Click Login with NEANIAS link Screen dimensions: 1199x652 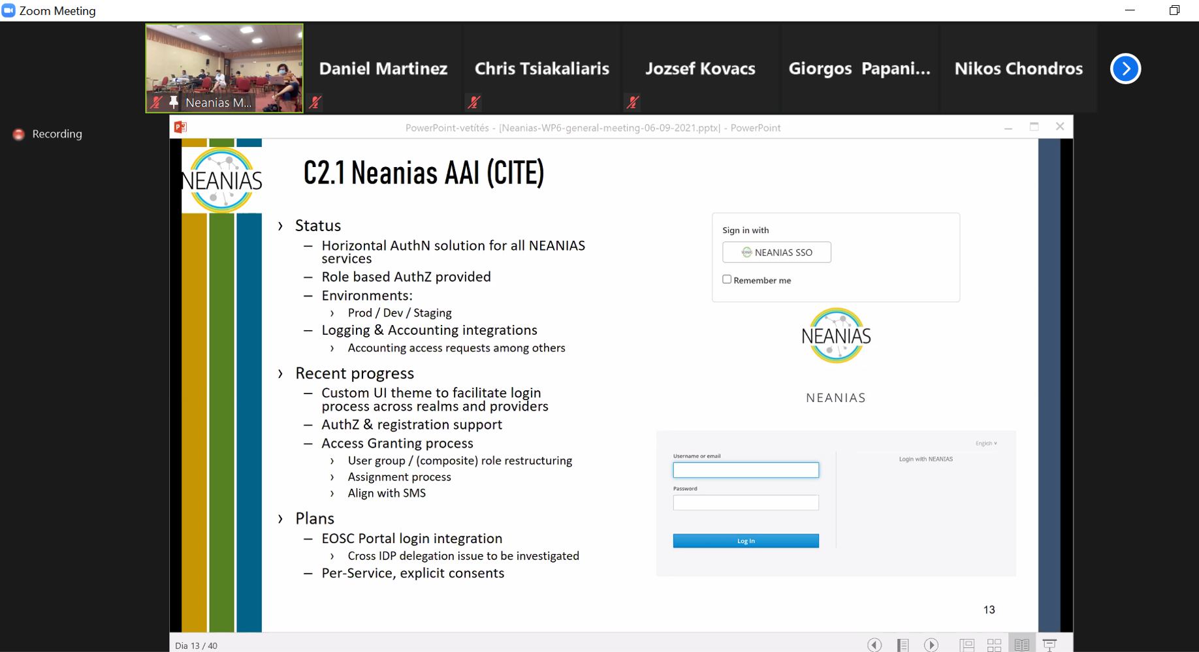pyautogui.click(x=925, y=459)
